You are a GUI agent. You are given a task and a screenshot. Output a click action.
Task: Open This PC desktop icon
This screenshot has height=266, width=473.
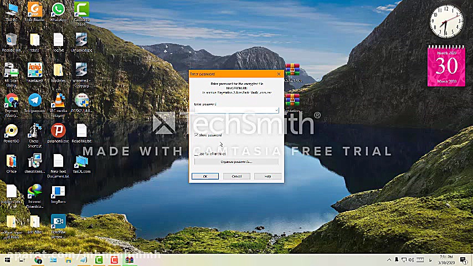coord(11,12)
